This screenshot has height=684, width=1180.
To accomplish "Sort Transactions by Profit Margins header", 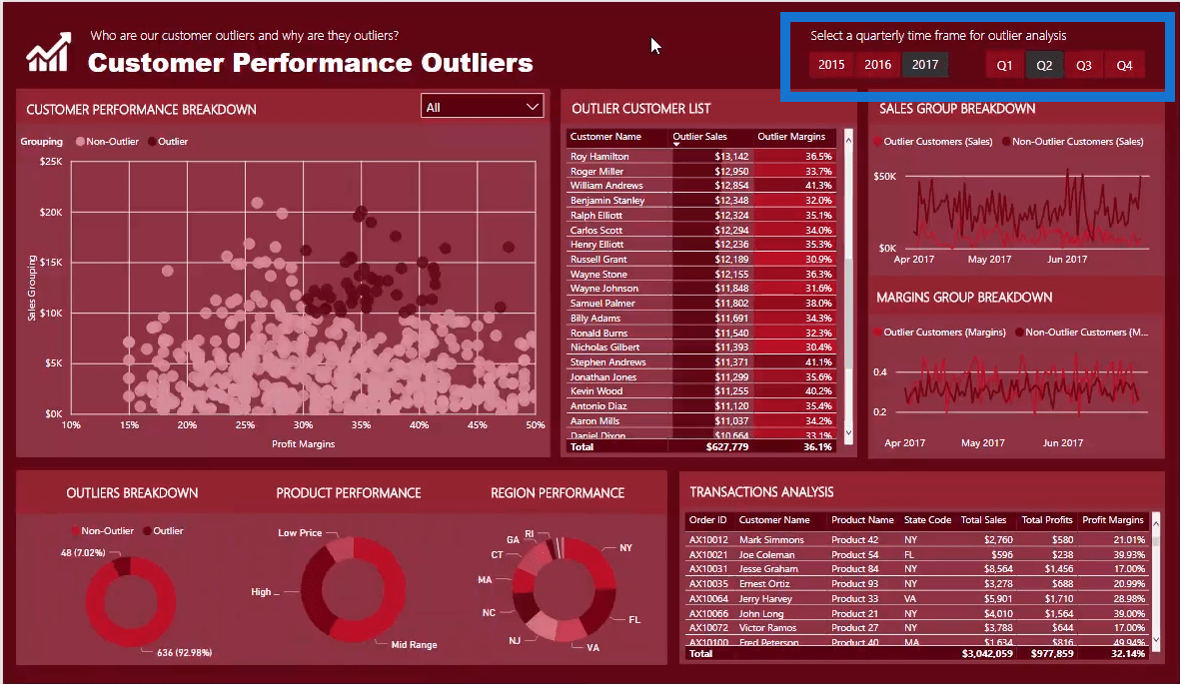I will click(x=1112, y=520).
